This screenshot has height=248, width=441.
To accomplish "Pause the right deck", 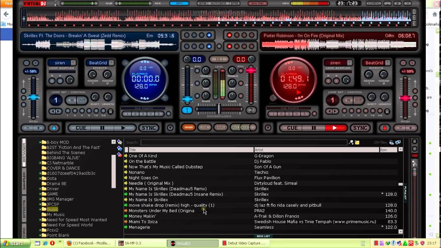I will click(314, 128).
